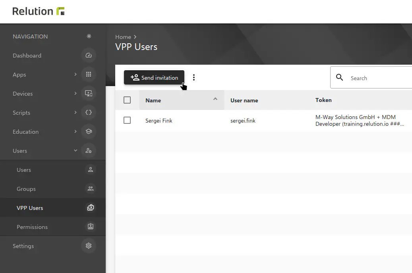Open Settings via the gear icon

click(x=88, y=246)
